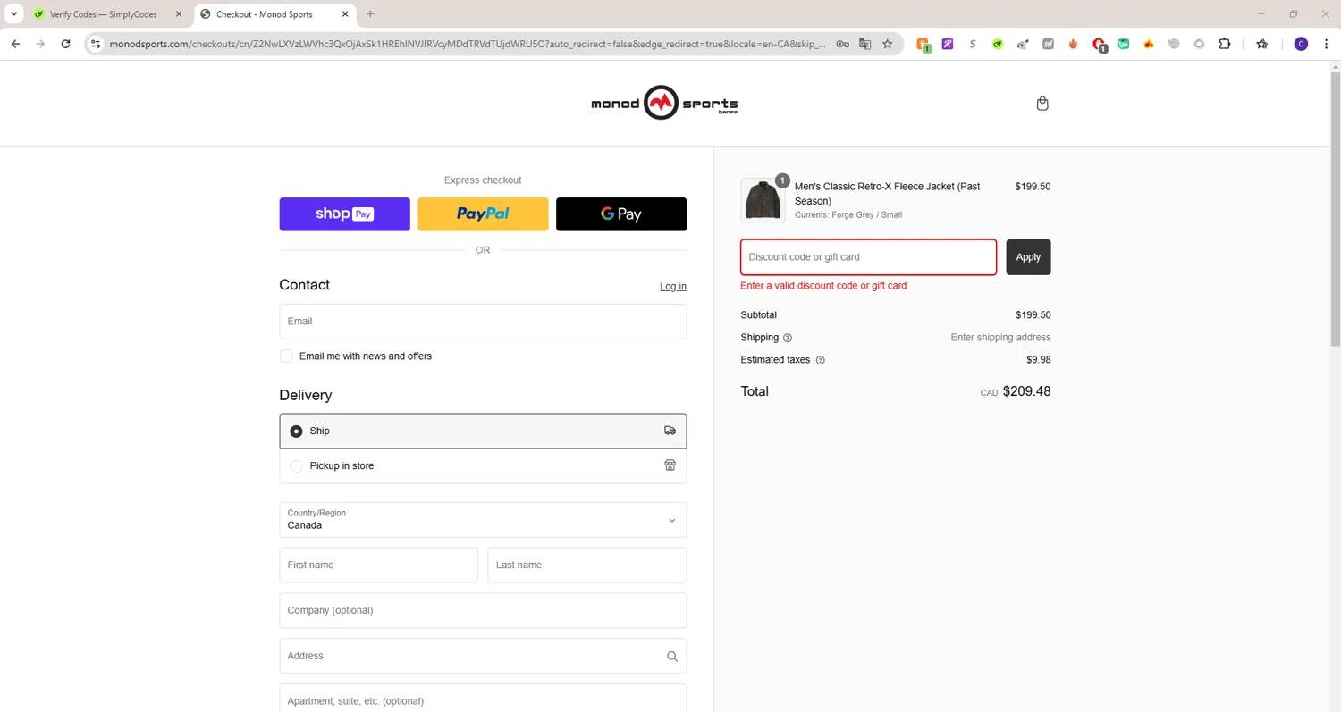Image resolution: width=1341 pixels, height=712 pixels.
Task: Focus the discount code or gift card field
Action: 868,257
